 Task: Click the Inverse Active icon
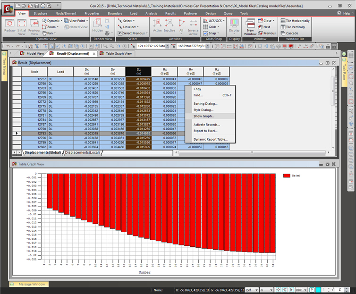pyautogui.click(x=193, y=26)
